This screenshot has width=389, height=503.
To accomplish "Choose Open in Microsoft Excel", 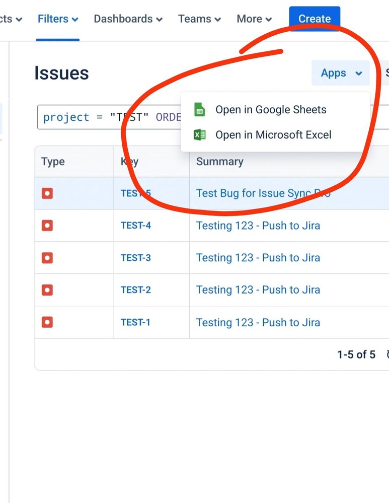I will coord(275,135).
